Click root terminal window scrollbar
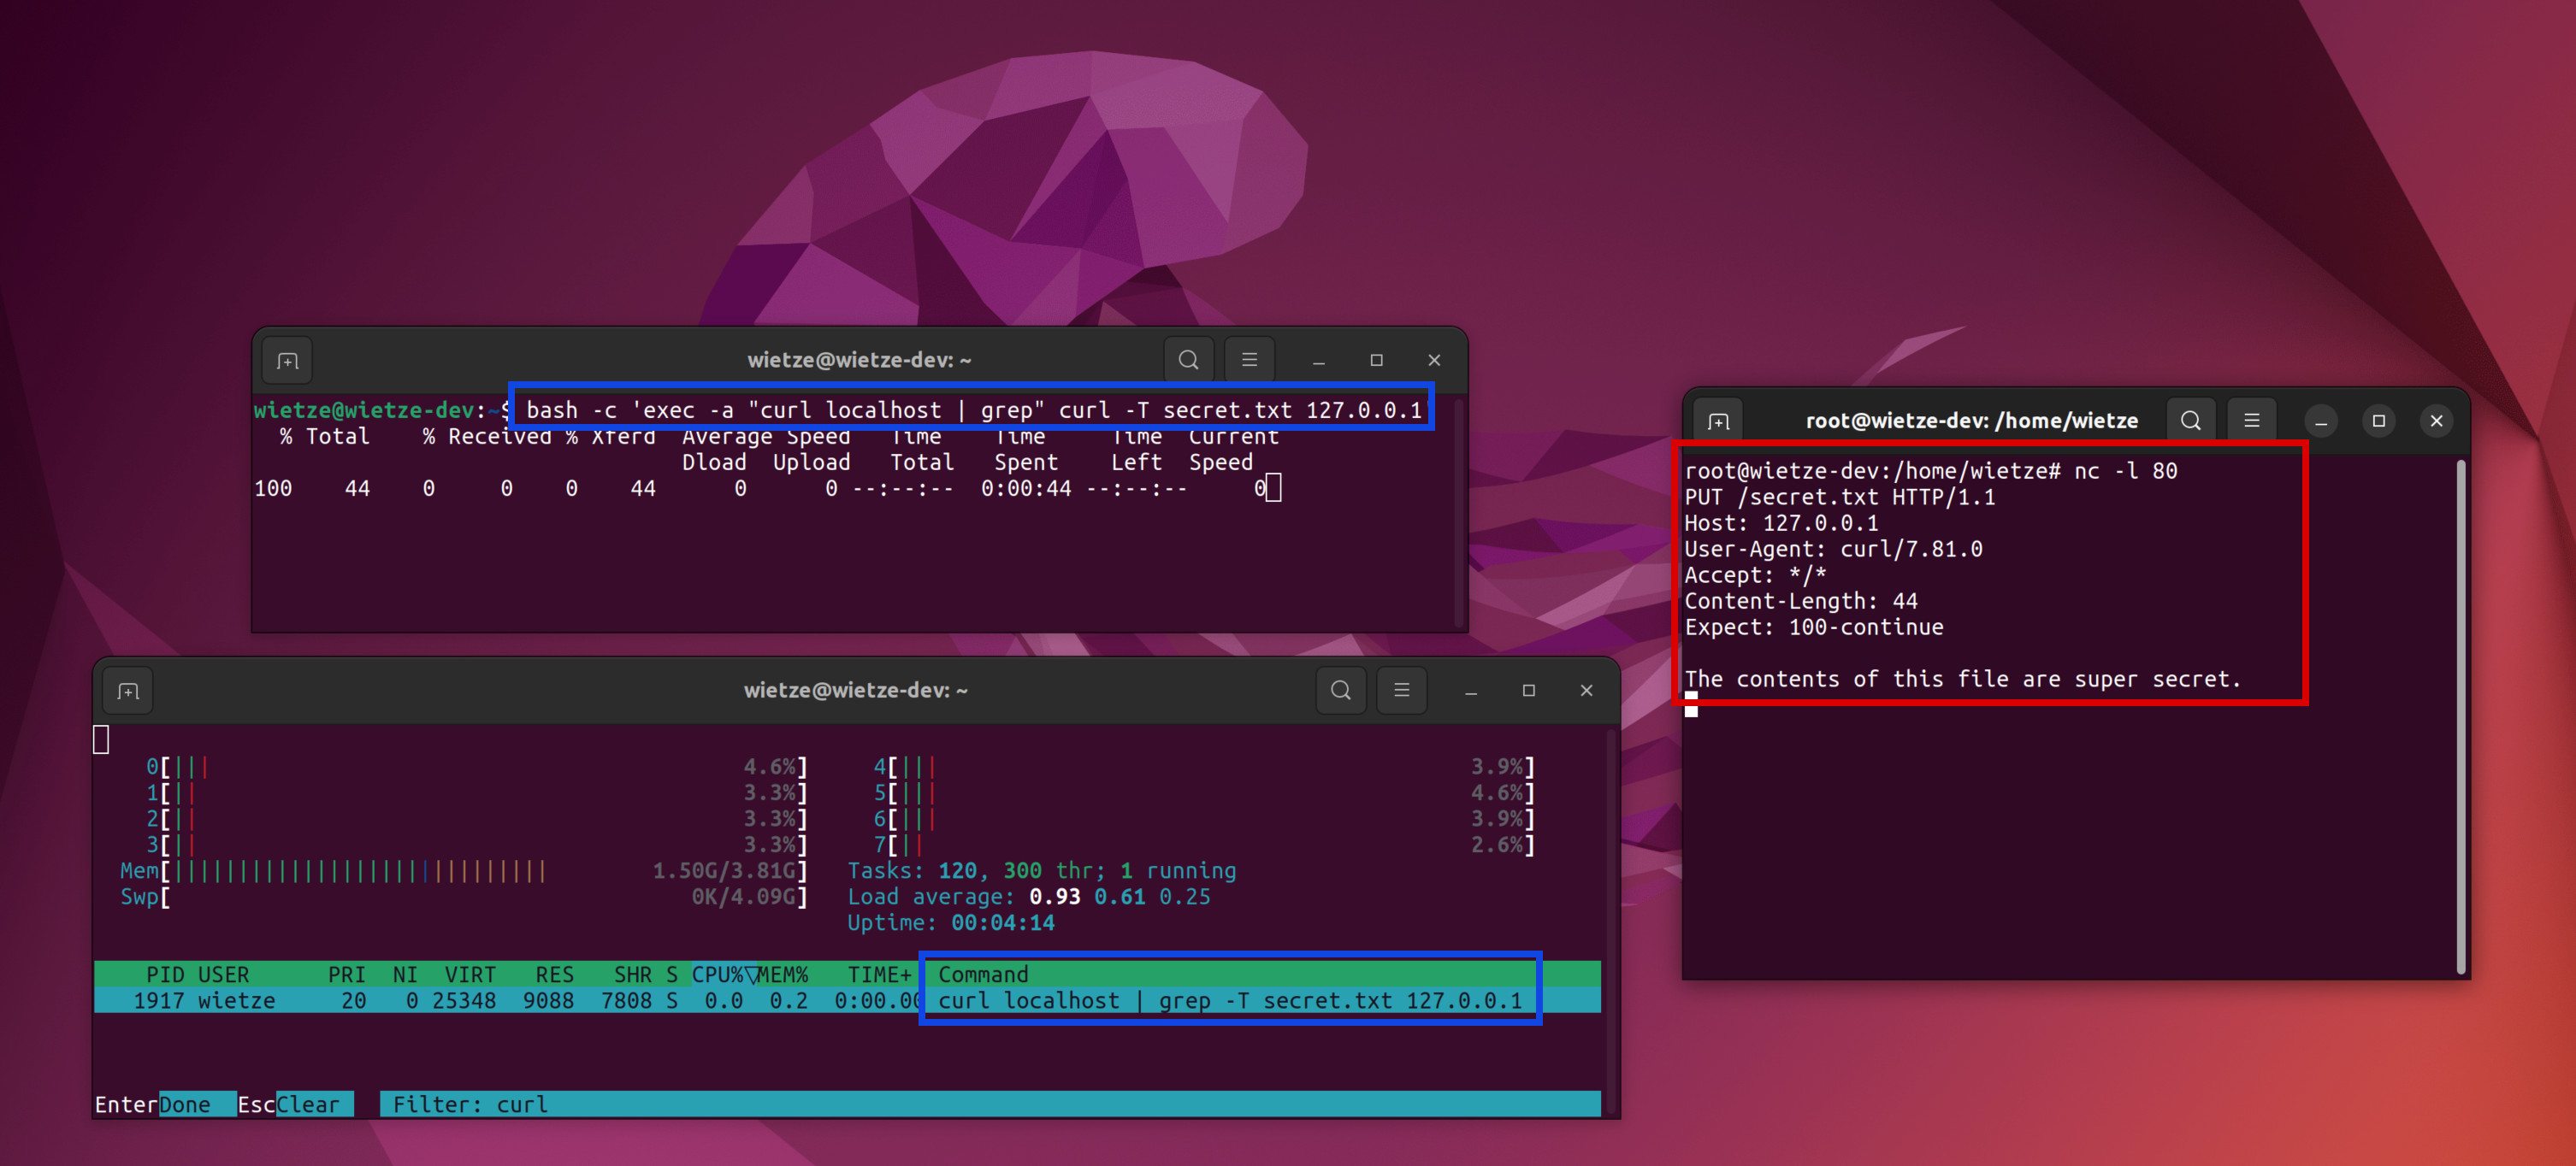The width and height of the screenshot is (2576, 1166). pyautogui.click(x=2460, y=716)
